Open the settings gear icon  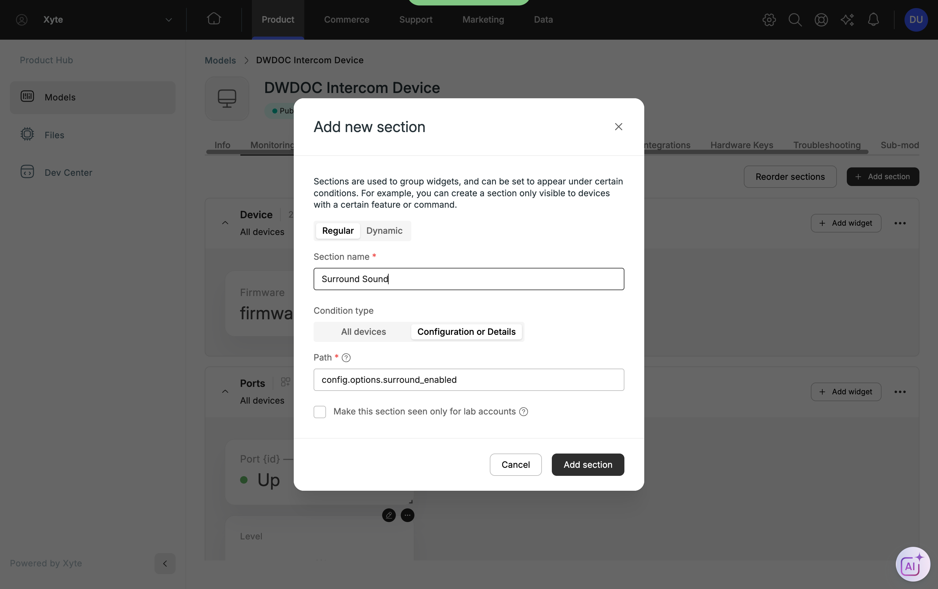pyautogui.click(x=769, y=20)
